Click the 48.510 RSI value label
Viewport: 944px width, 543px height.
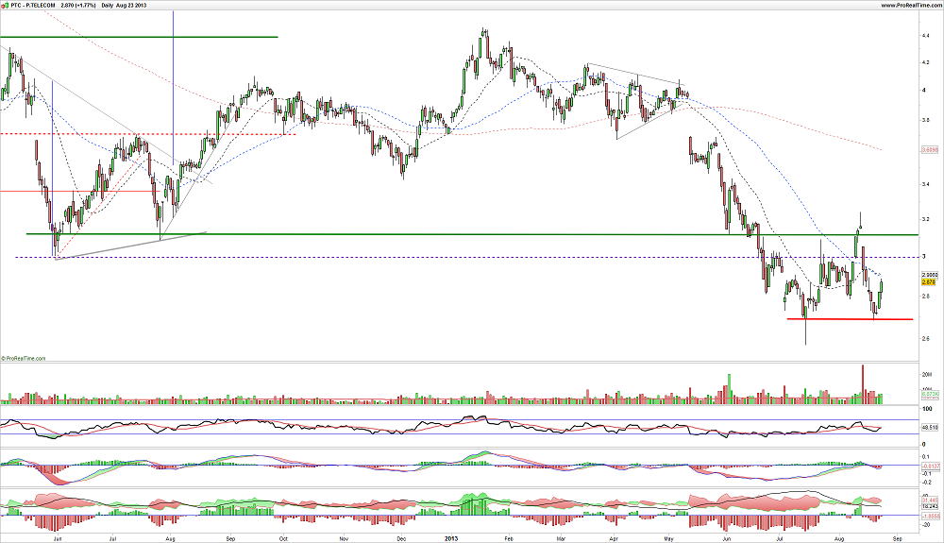[x=929, y=428]
